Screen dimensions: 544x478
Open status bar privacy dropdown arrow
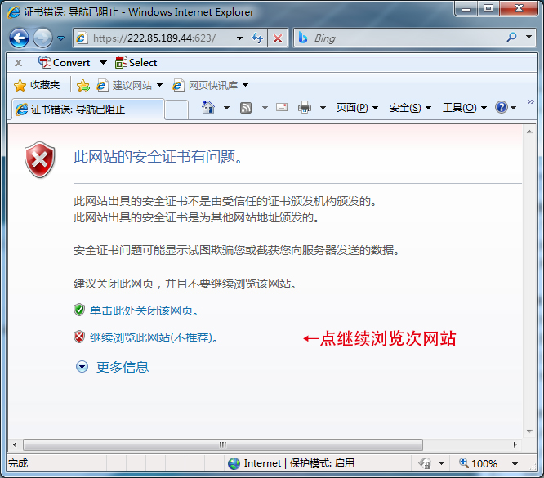441,463
